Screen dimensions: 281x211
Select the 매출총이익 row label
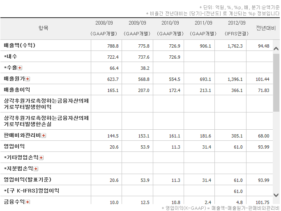click(17, 89)
